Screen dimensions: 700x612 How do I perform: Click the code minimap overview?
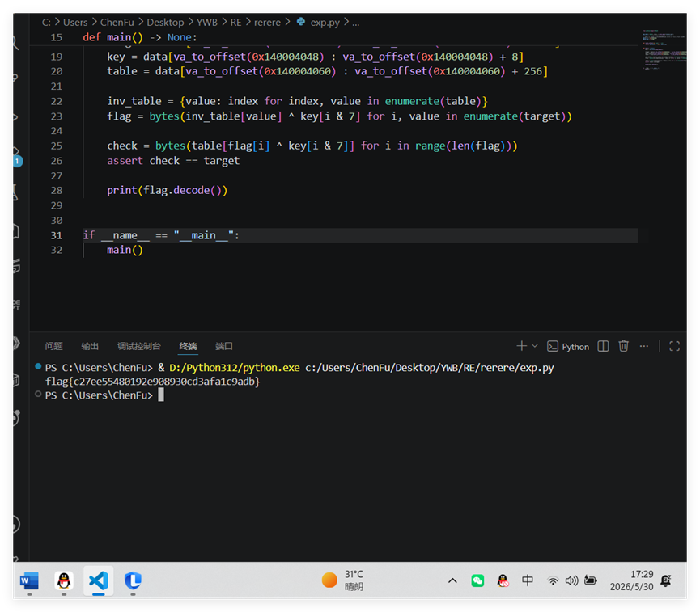click(664, 50)
